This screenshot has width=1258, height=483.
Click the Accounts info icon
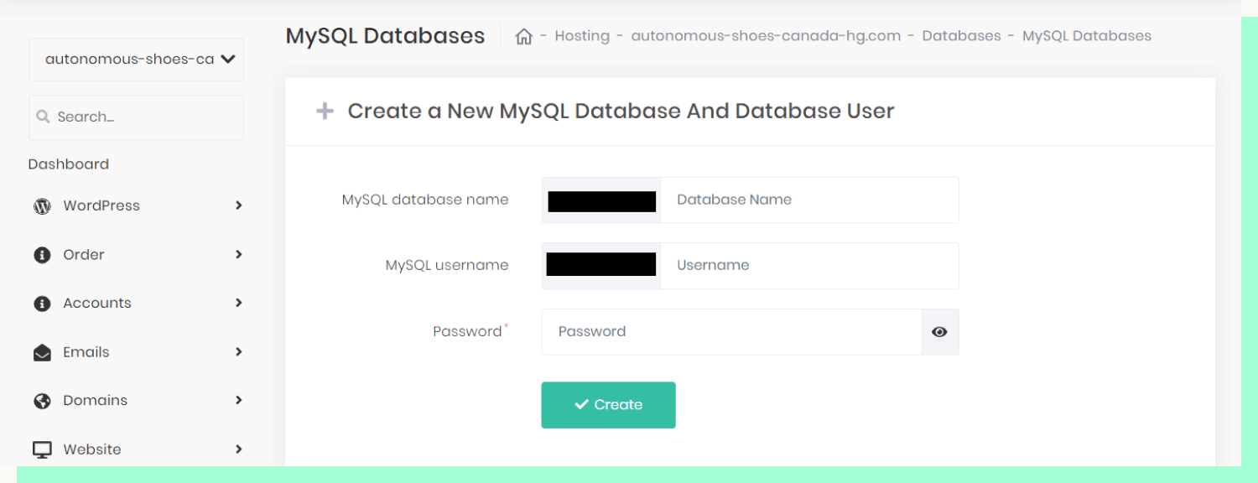point(42,304)
